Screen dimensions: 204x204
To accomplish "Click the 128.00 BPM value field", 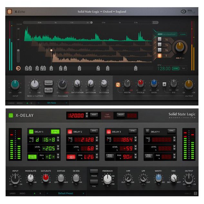I will tap(164, 69).
